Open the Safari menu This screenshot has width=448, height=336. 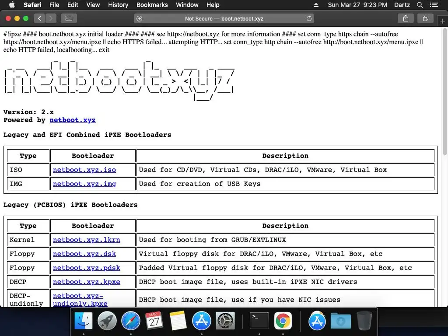(x=32, y=5)
